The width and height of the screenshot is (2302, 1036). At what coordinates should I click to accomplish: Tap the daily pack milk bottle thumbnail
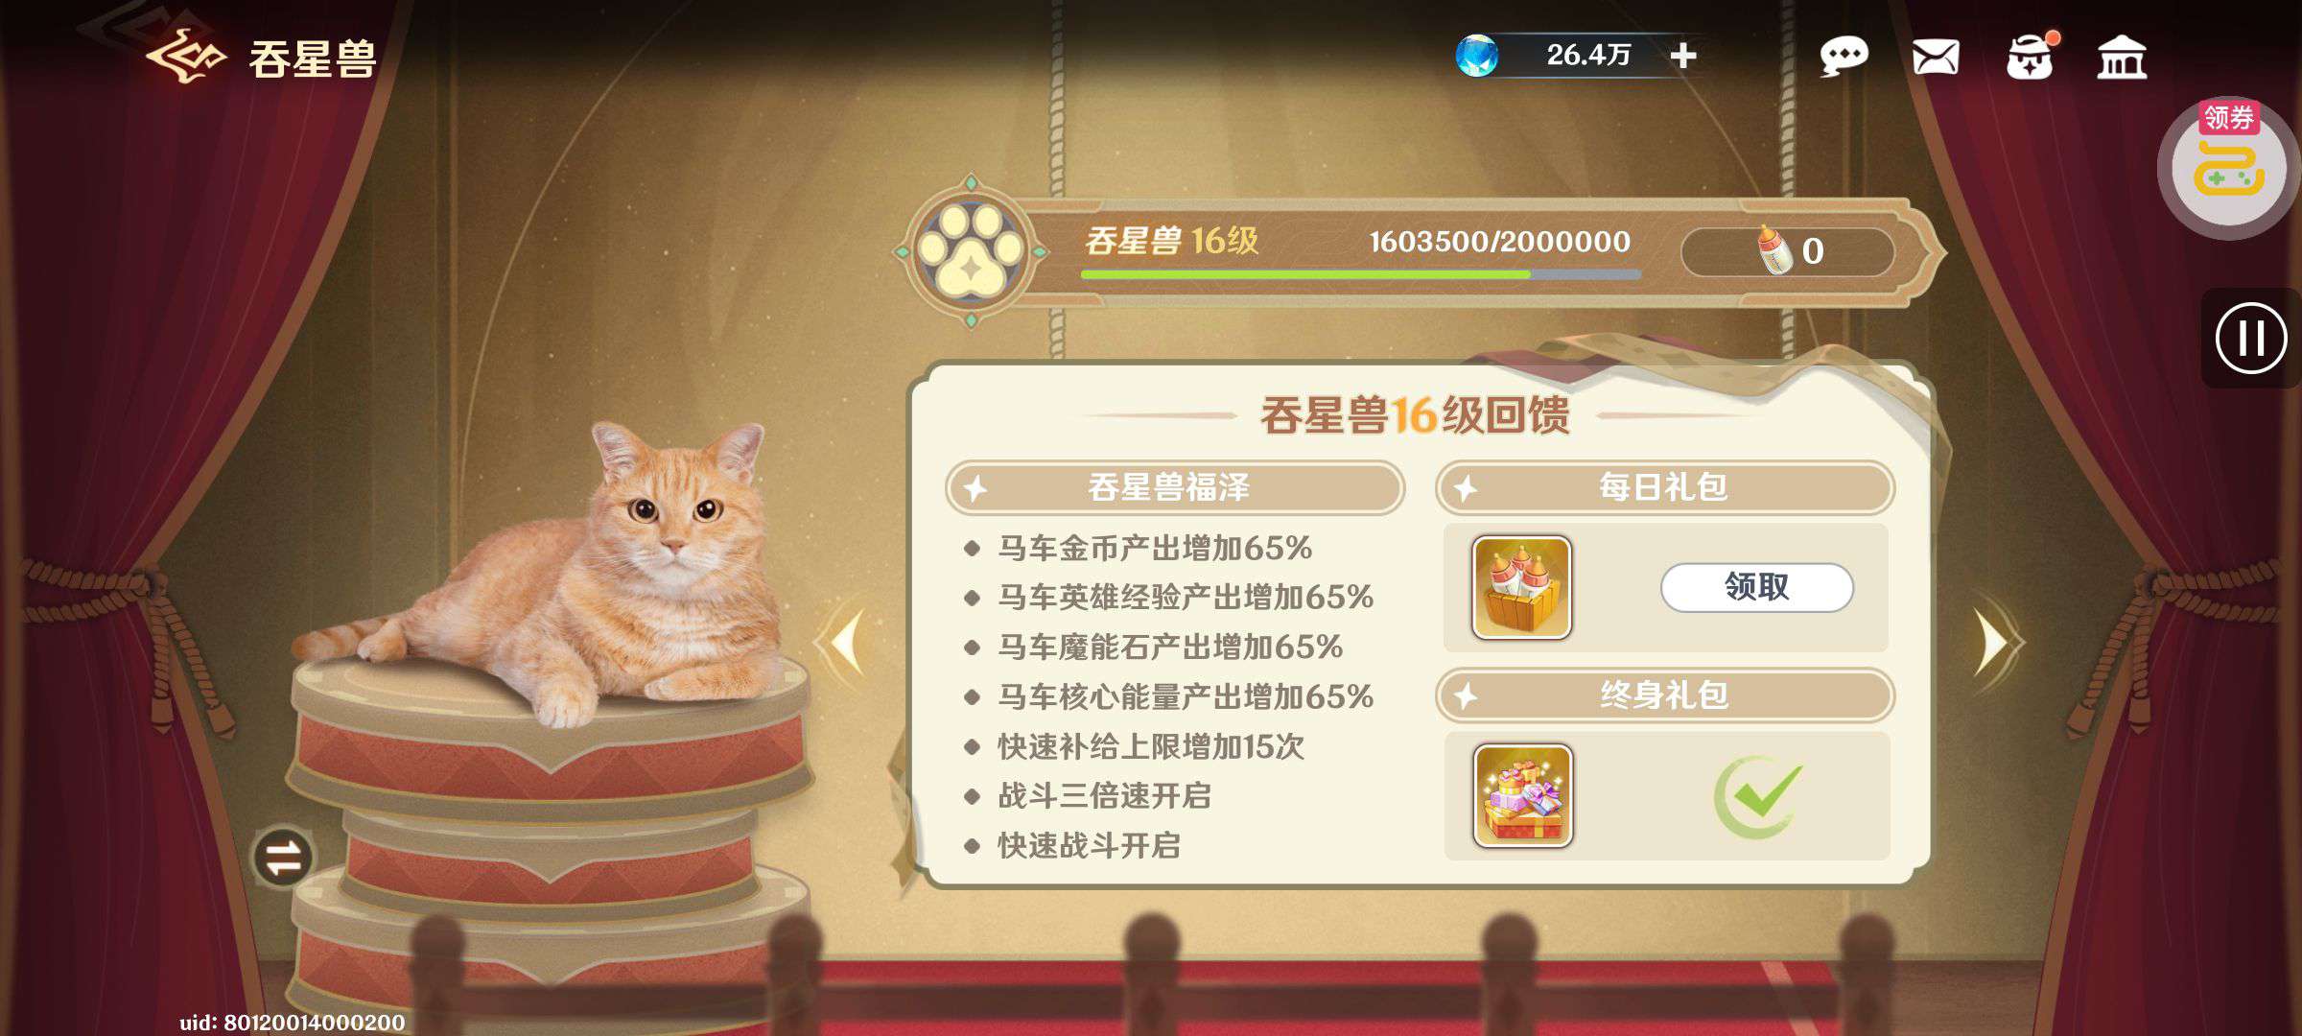[x=1522, y=587]
